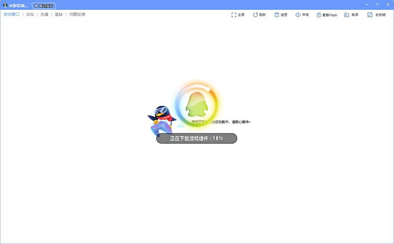The image size is (394, 244).
Task: Open 问题反馈 feedback page
Action: point(77,15)
